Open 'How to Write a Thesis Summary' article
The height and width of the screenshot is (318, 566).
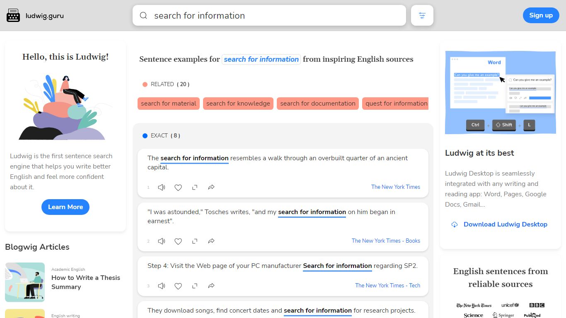click(86, 282)
